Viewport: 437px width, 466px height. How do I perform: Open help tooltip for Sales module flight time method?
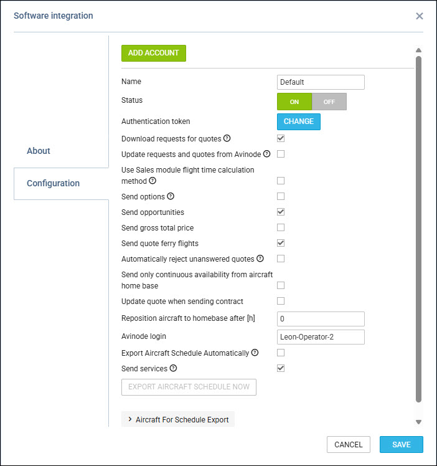coord(153,181)
